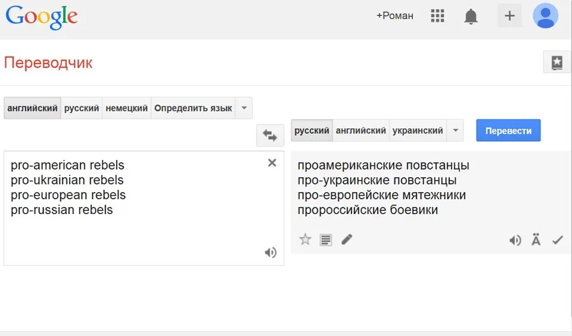Select английский as source language
This screenshot has width=572, height=336.
tap(32, 108)
